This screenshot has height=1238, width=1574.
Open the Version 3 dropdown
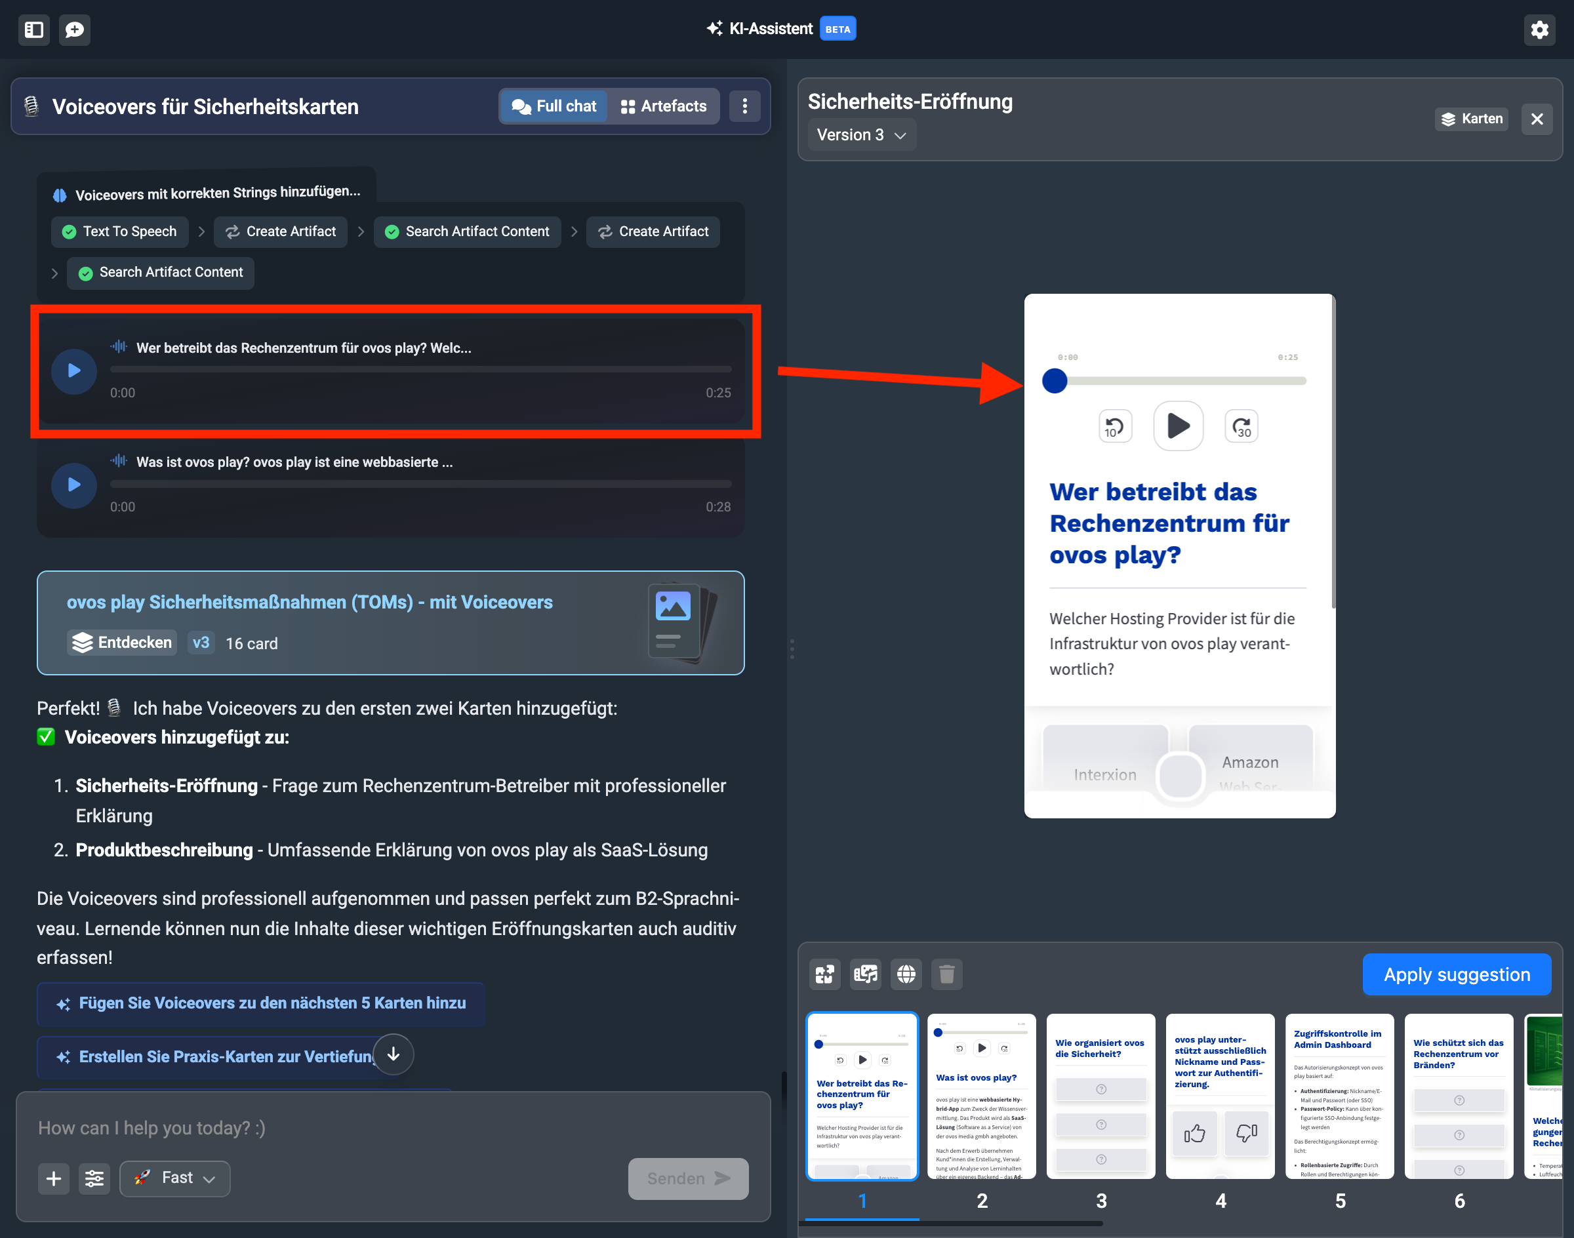pos(861,135)
